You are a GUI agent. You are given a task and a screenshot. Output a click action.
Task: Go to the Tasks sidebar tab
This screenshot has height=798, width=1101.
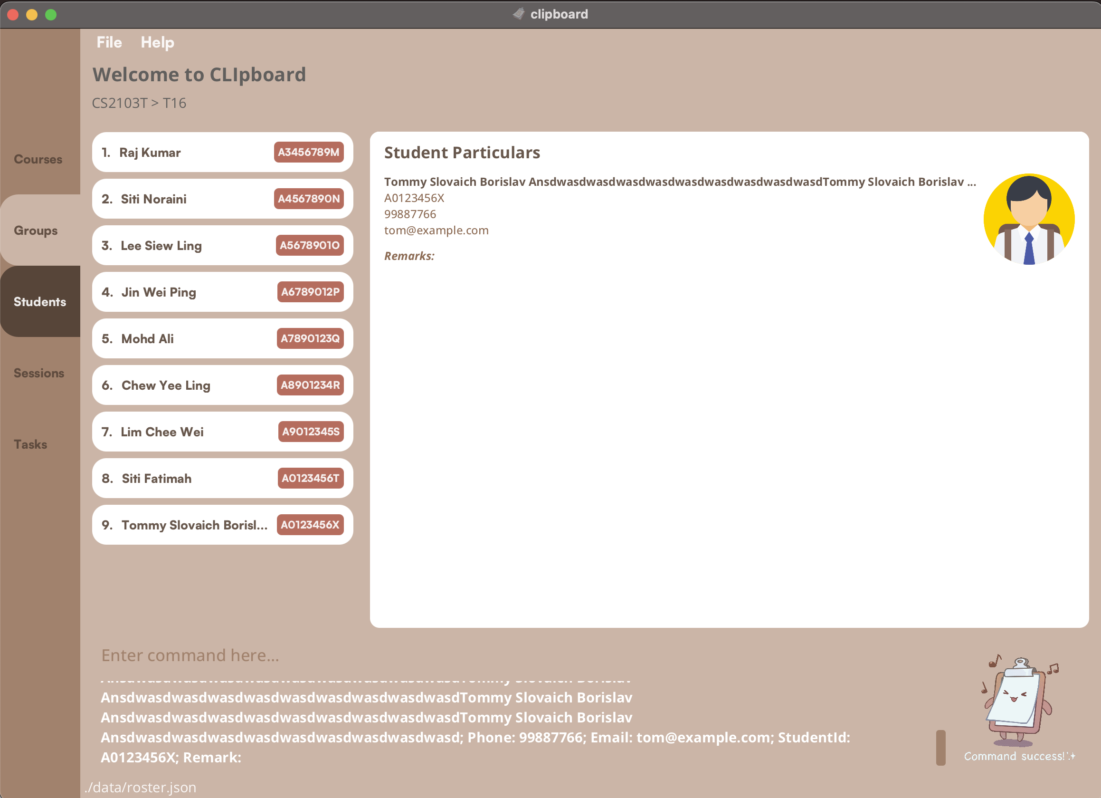pos(30,444)
